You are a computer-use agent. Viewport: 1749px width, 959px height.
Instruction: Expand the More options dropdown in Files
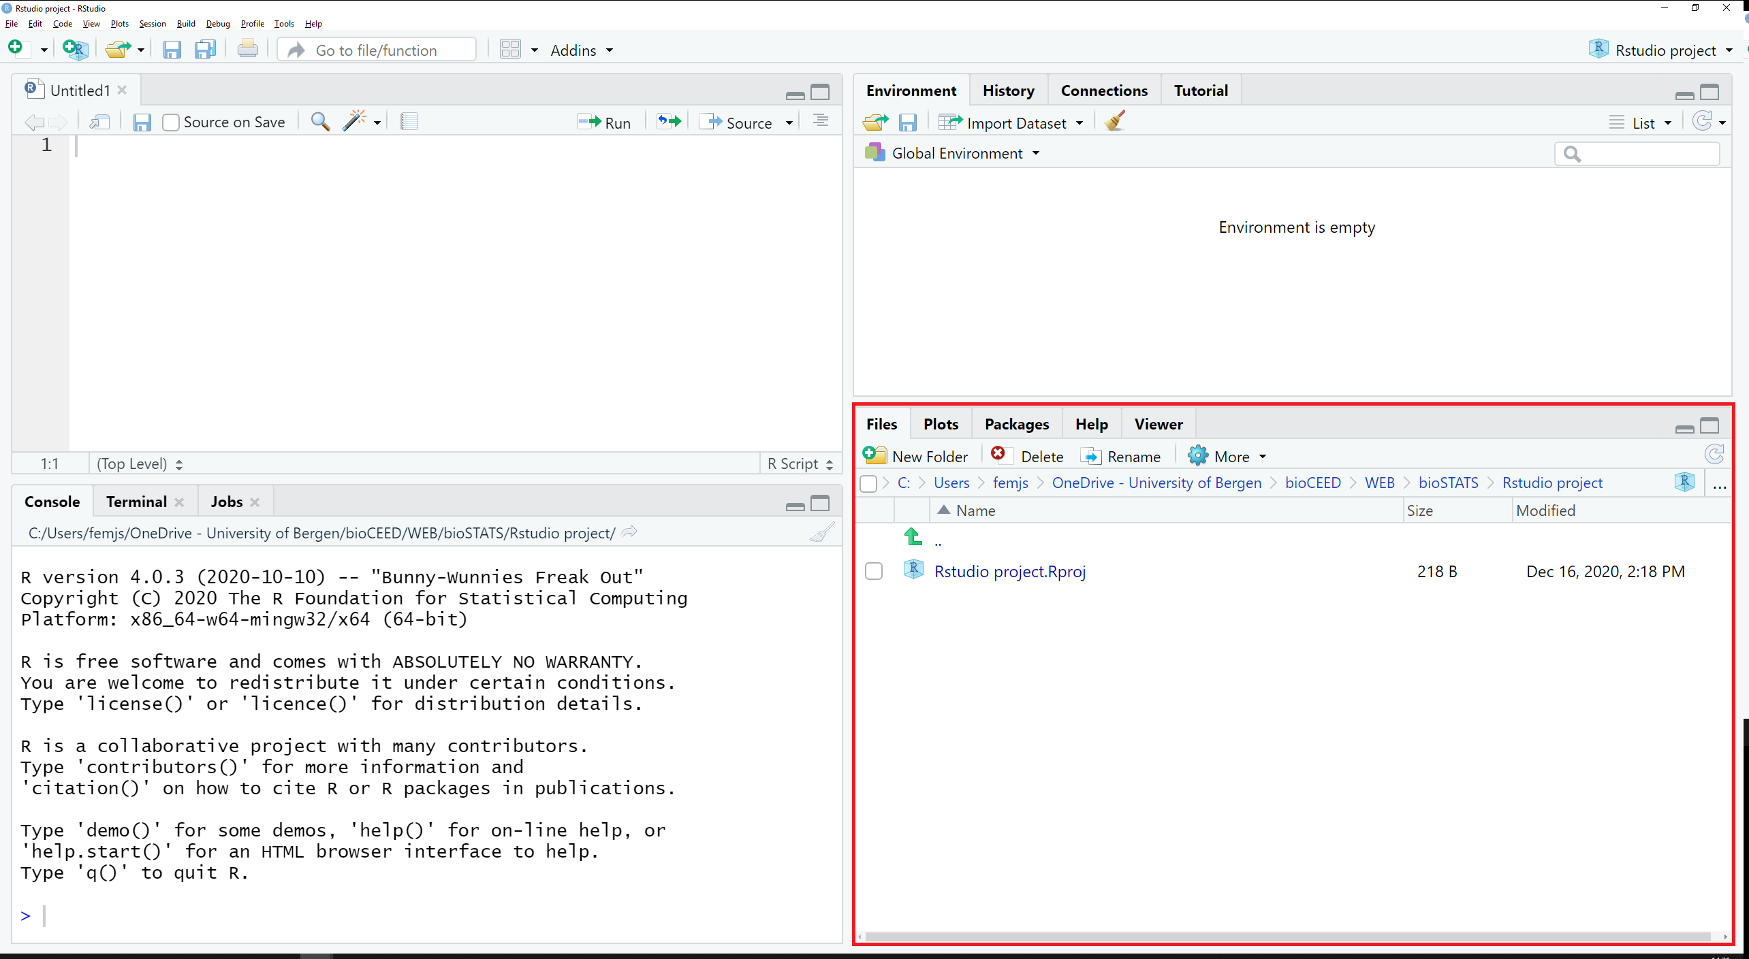[1230, 456]
